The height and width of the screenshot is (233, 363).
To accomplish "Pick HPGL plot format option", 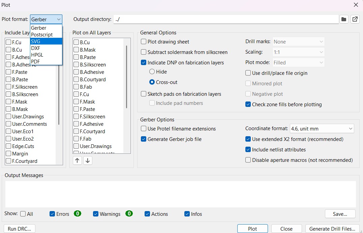I will pyautogui.click(x=46, y=55).
